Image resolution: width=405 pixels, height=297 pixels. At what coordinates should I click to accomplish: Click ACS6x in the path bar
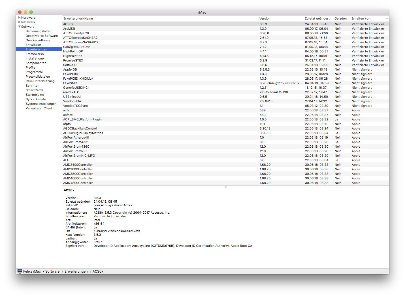tap(98, 271)
